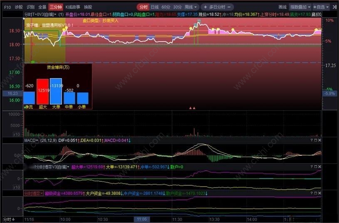This screenshot has height=223, width=339.
Task: Open the 周线 period dropdown
Action: (x=191, y=7)
